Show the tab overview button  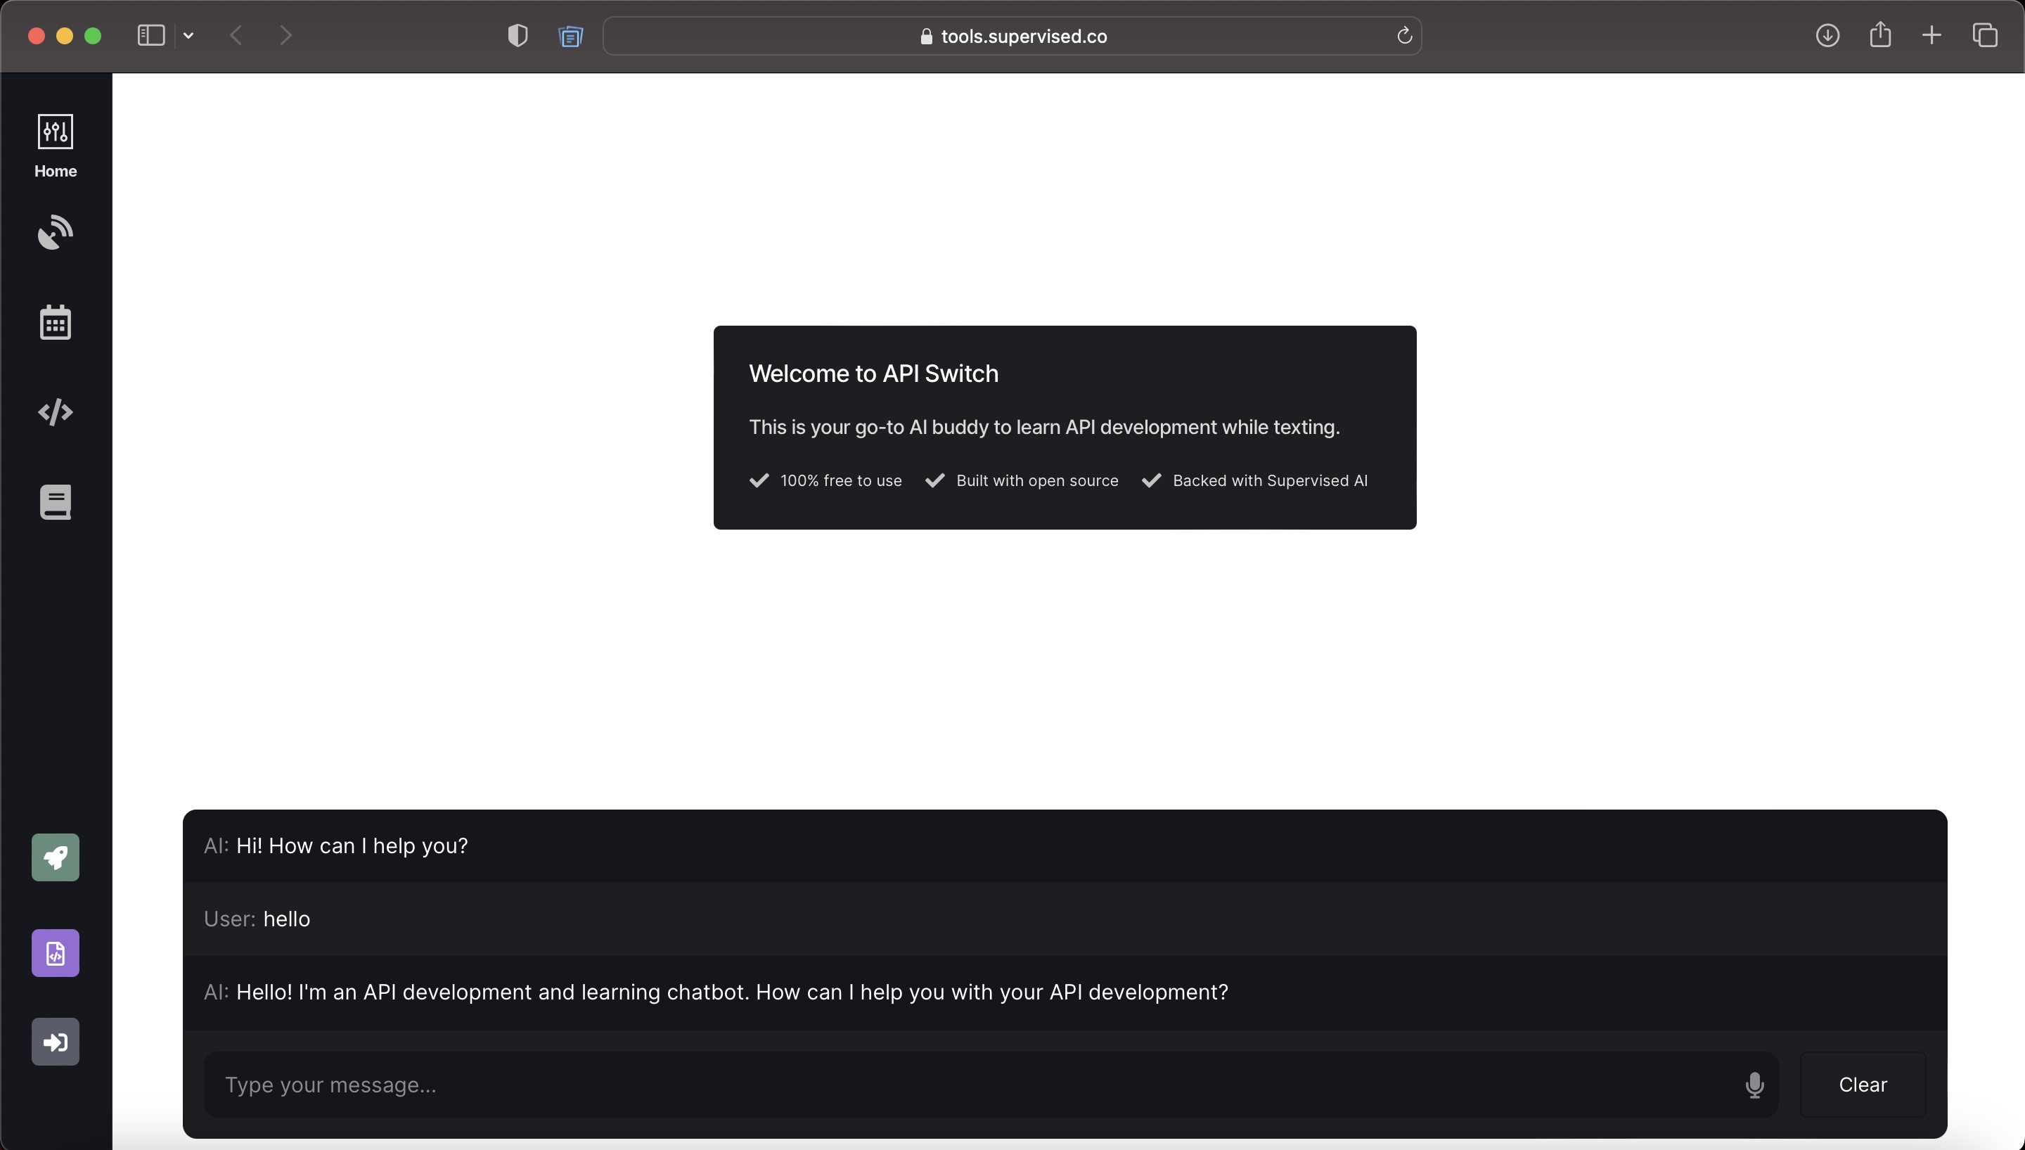tap(1984, 36)
